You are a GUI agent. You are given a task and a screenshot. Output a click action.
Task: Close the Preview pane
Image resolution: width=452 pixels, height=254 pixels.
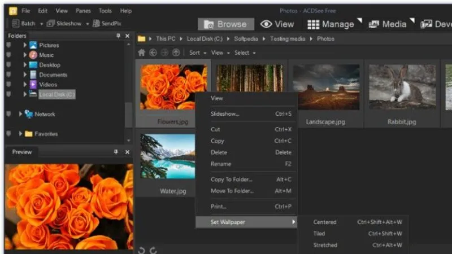[x=127, y=152]
